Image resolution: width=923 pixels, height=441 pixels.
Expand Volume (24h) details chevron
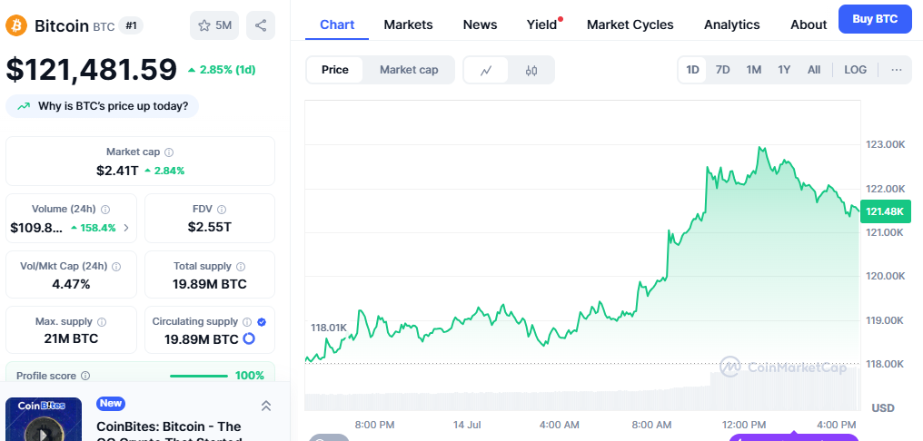click(x=126, y=228)
